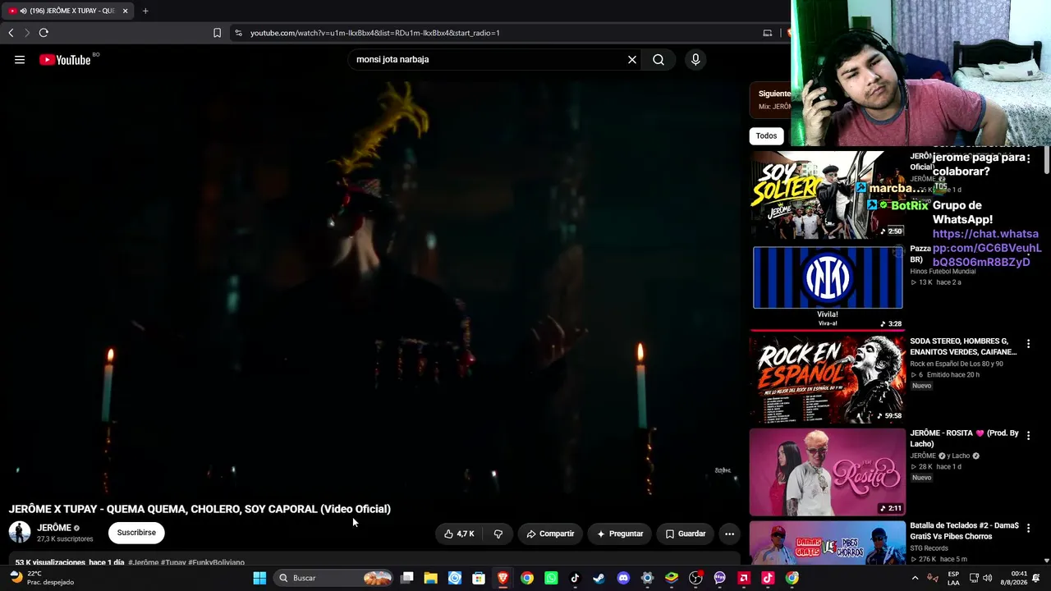
Task: Open BlueStacks from the taskbar
Action: coord(672,578)
